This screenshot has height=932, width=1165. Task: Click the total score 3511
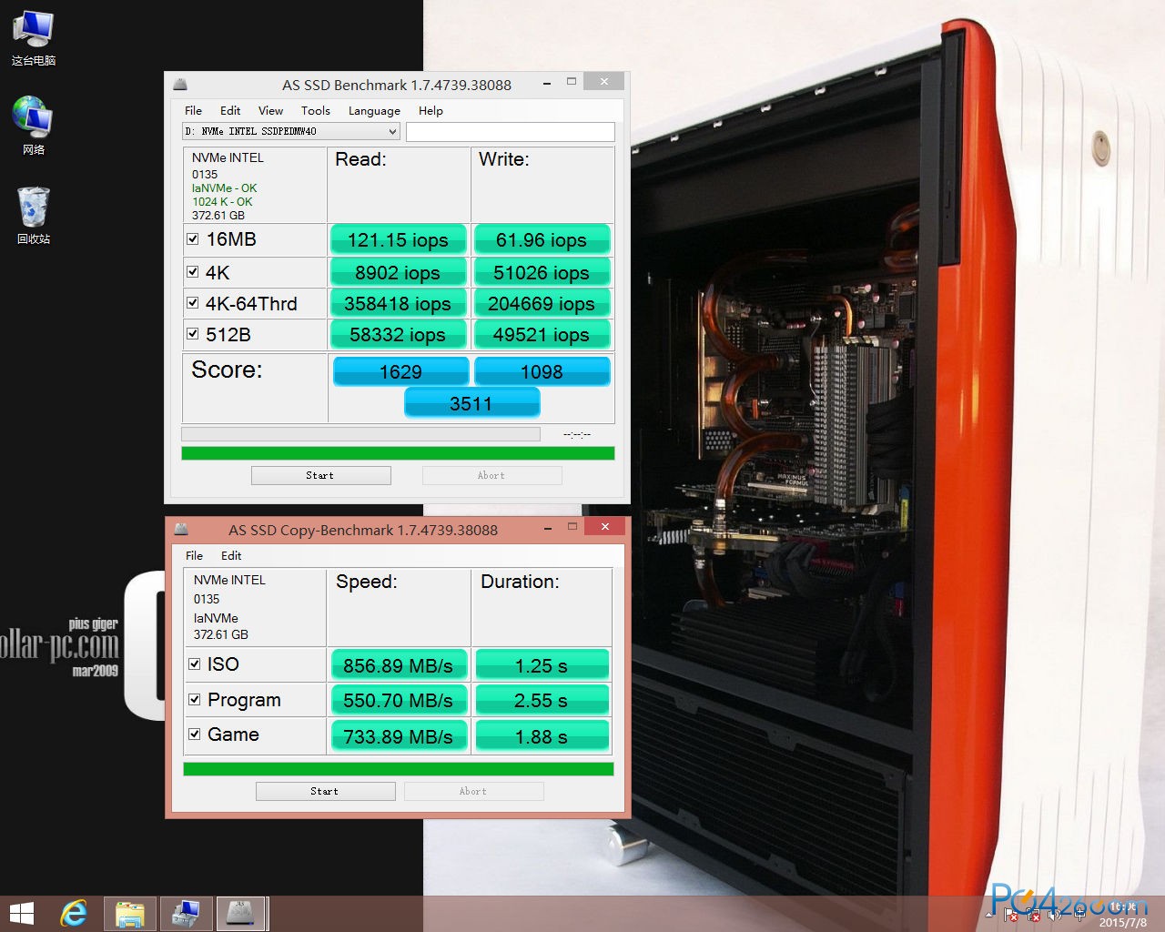pos(471,403)
